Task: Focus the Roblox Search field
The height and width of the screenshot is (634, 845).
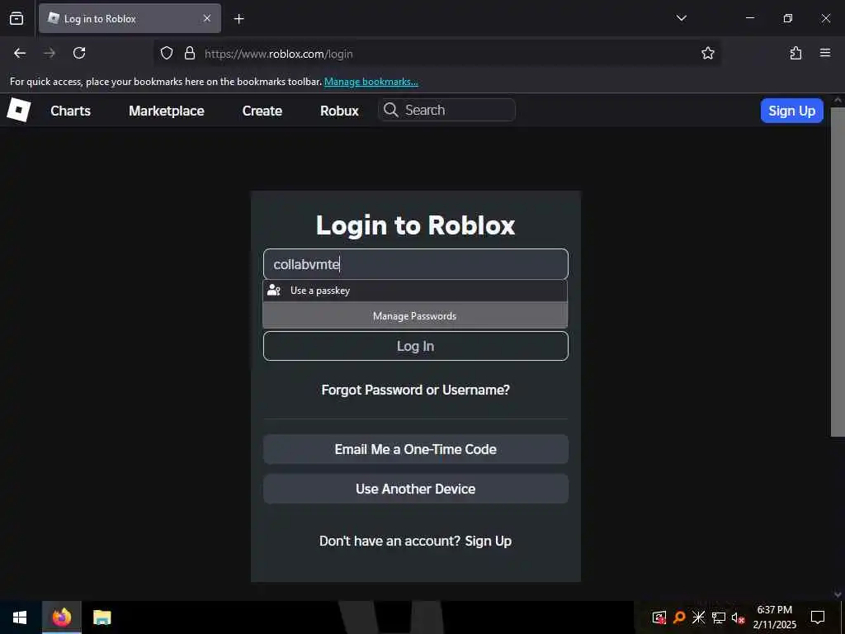Action: coord(447,110)
